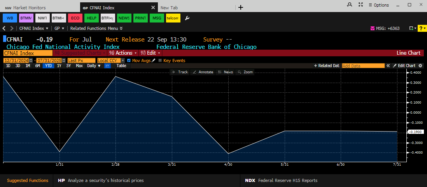Click the green MSG shortcut button
This screenshot has height=187, width=427.
[157, 18]
